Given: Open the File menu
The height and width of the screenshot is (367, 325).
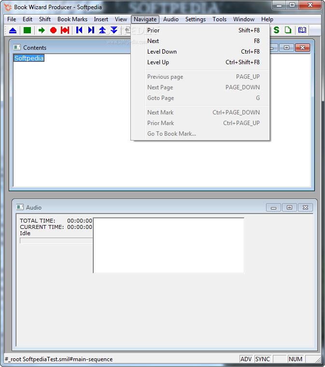Looking at the screenshot, I should pos(12,19).
